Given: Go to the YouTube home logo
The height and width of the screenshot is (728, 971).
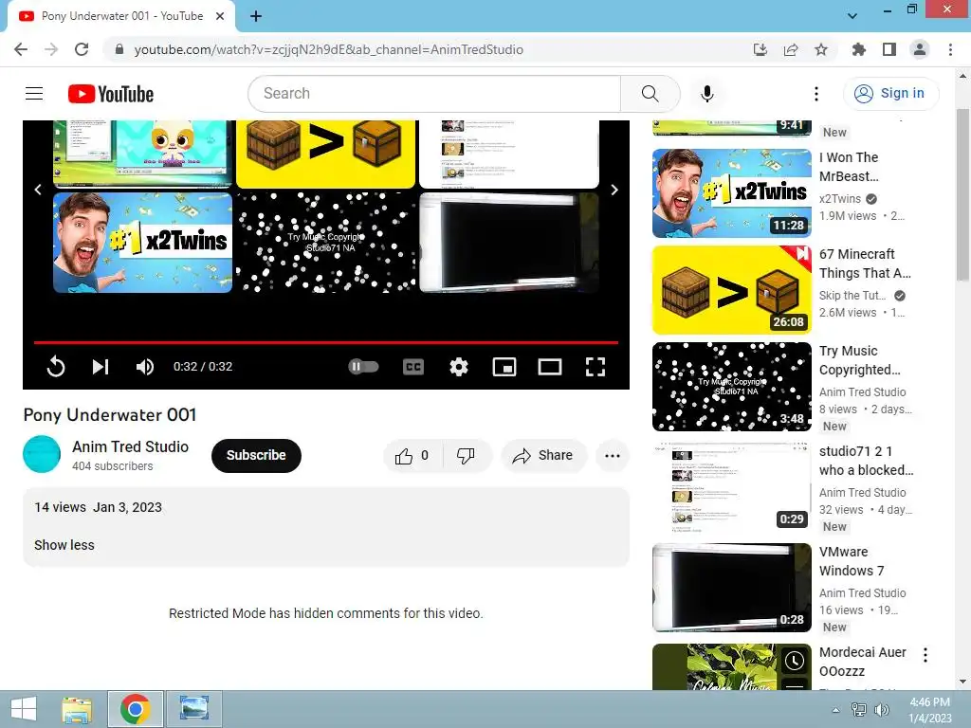Looking at the screenshot, I should [x=111, y=94].
